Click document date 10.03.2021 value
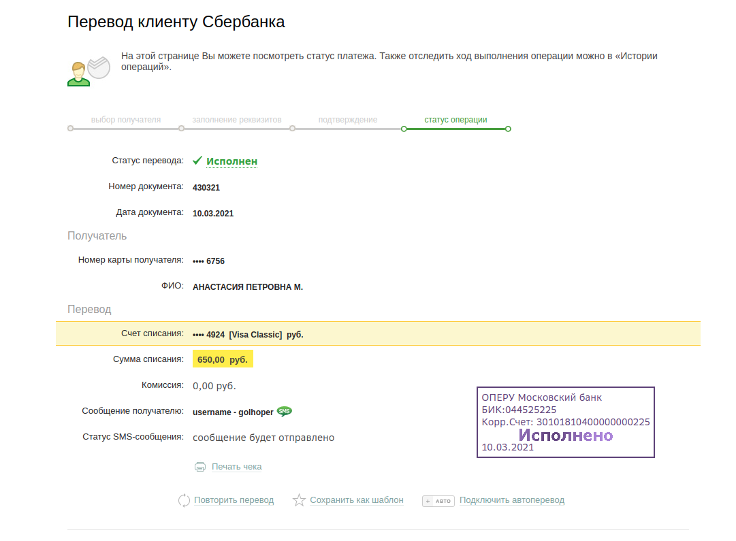 213,214
